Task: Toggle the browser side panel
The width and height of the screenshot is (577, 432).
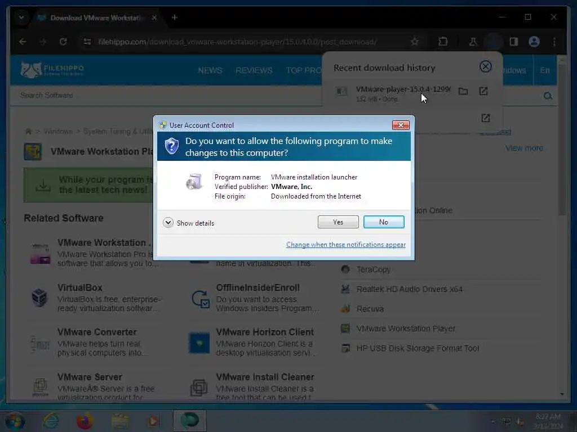Action: (514, 42)
